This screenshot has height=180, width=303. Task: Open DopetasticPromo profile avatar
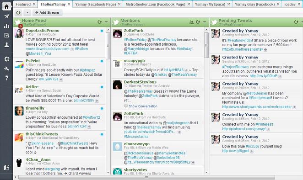(x=19, y=33)
